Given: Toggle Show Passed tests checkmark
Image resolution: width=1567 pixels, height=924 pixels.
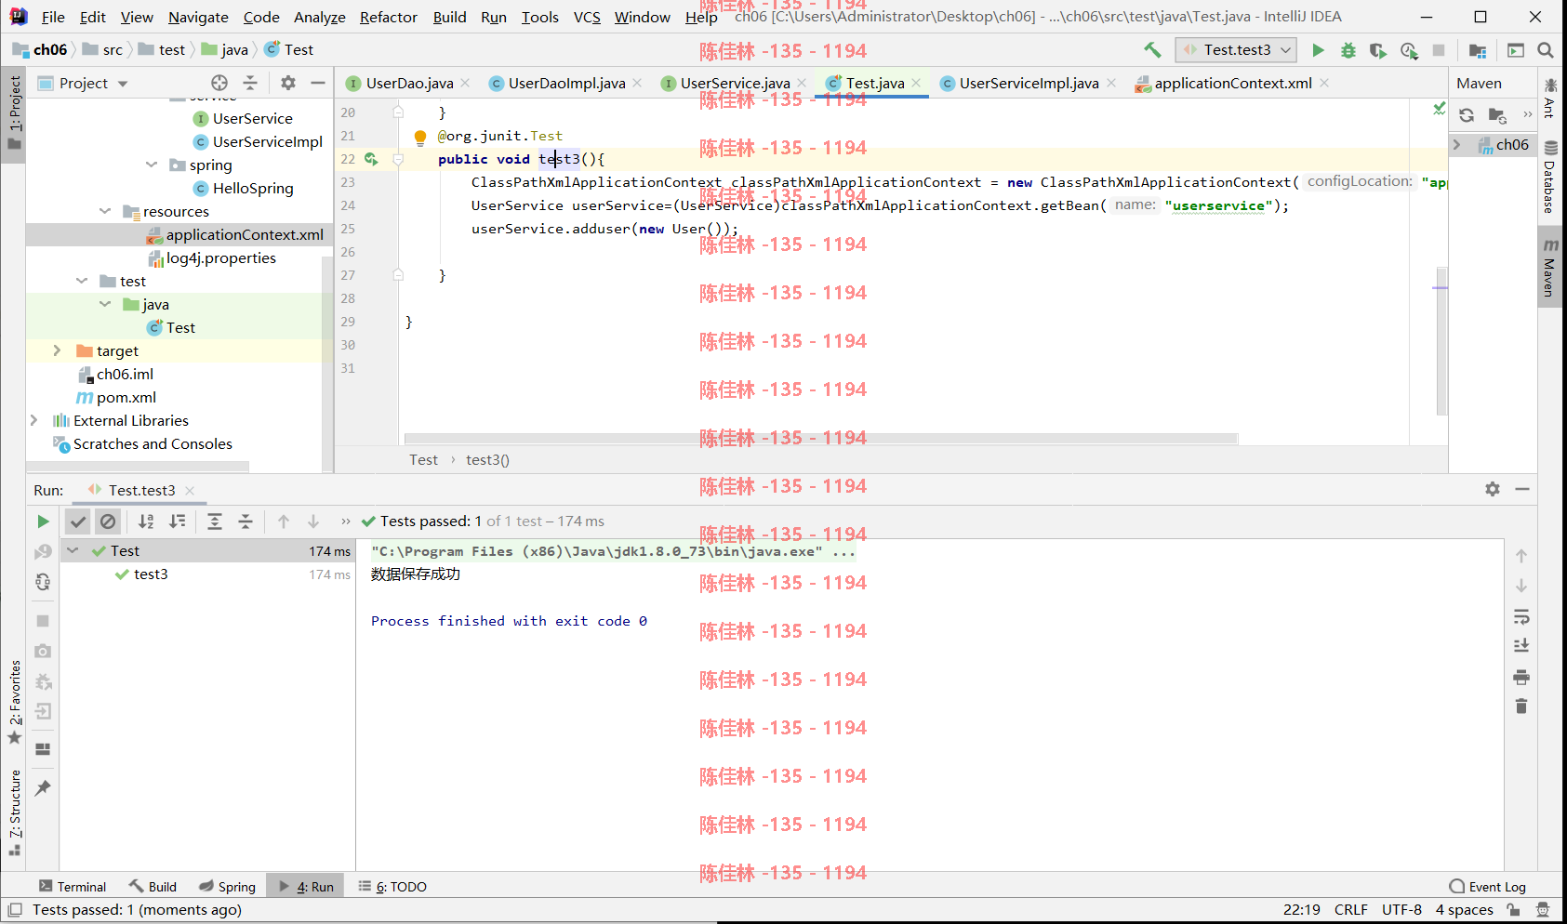Looking at the screenshot, I should pos(78,521).
